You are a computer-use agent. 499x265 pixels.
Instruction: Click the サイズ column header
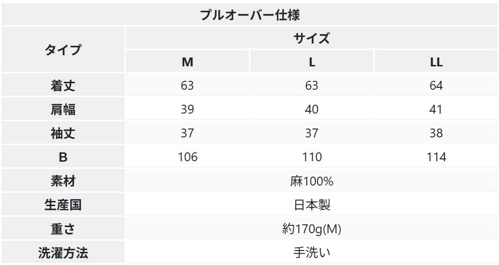(311, 38)
